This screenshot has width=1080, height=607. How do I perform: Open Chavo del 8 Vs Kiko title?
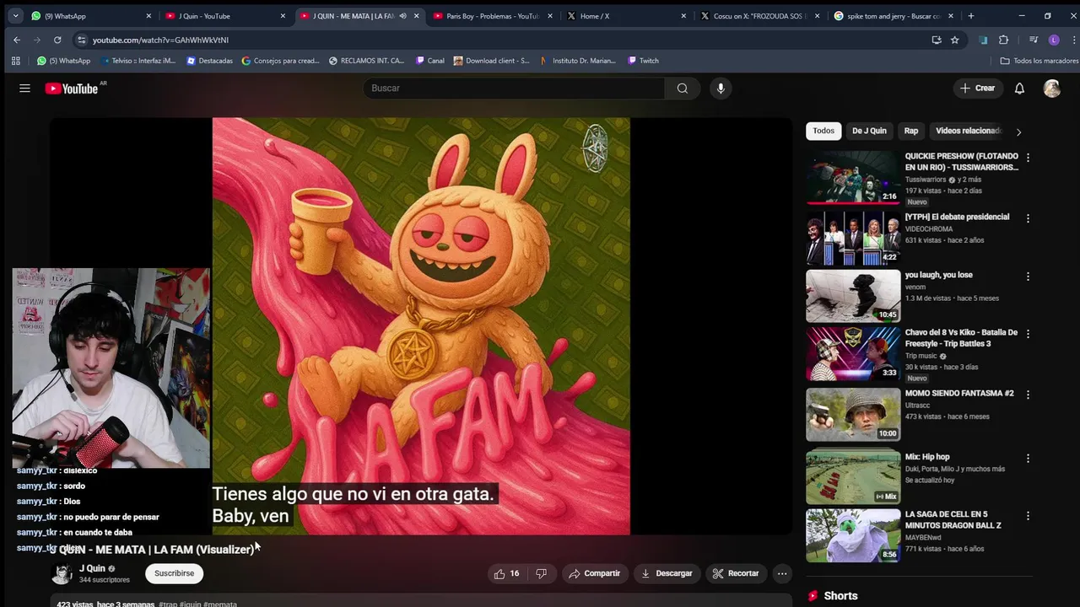961,338
